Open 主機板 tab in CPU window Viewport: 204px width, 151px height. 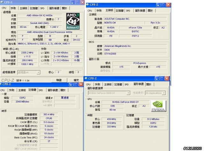click(x=24, y=8)
